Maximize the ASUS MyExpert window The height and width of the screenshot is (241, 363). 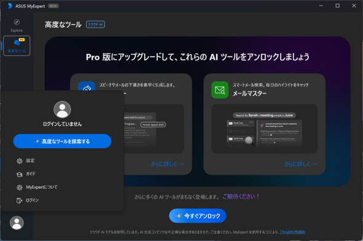click(338, 6)
